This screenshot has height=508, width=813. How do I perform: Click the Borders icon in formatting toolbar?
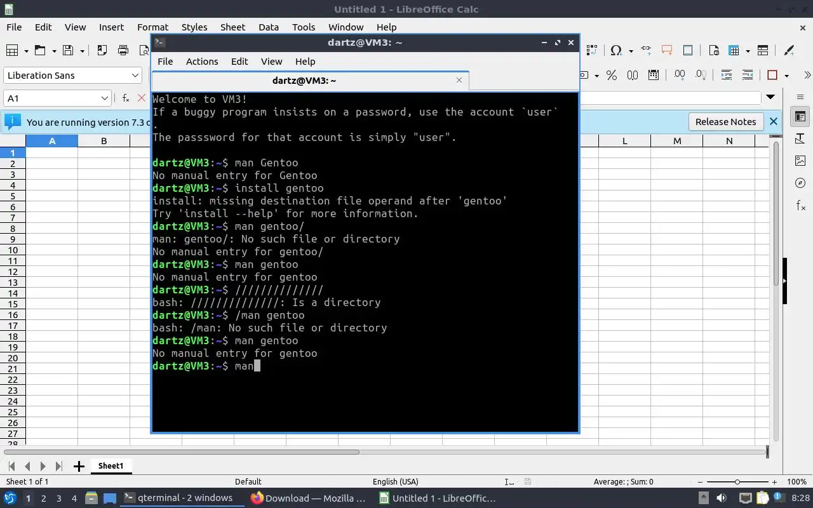pyautogui.click(x=772, y=75)
